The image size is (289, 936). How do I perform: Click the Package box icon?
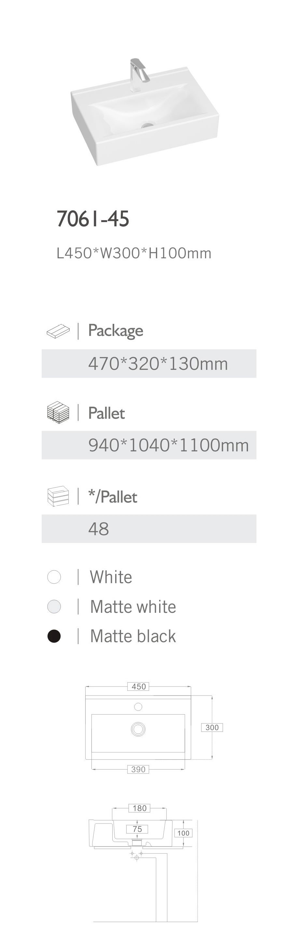click(x=58, y=331)
